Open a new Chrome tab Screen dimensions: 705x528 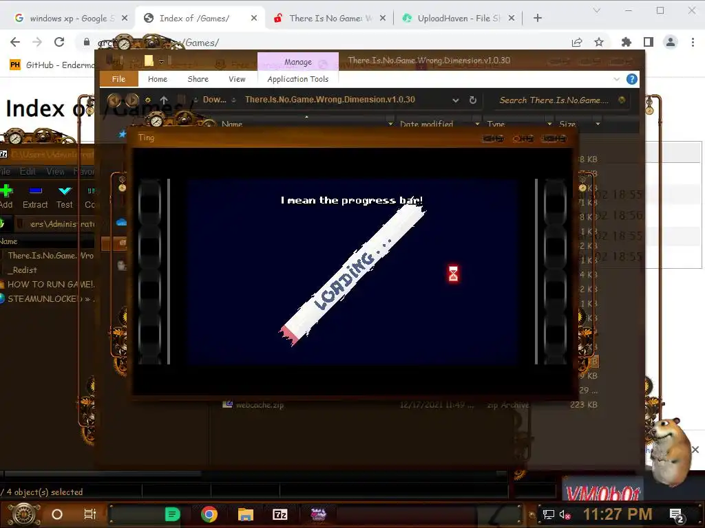pyautogui.click(x=537, y=18)
